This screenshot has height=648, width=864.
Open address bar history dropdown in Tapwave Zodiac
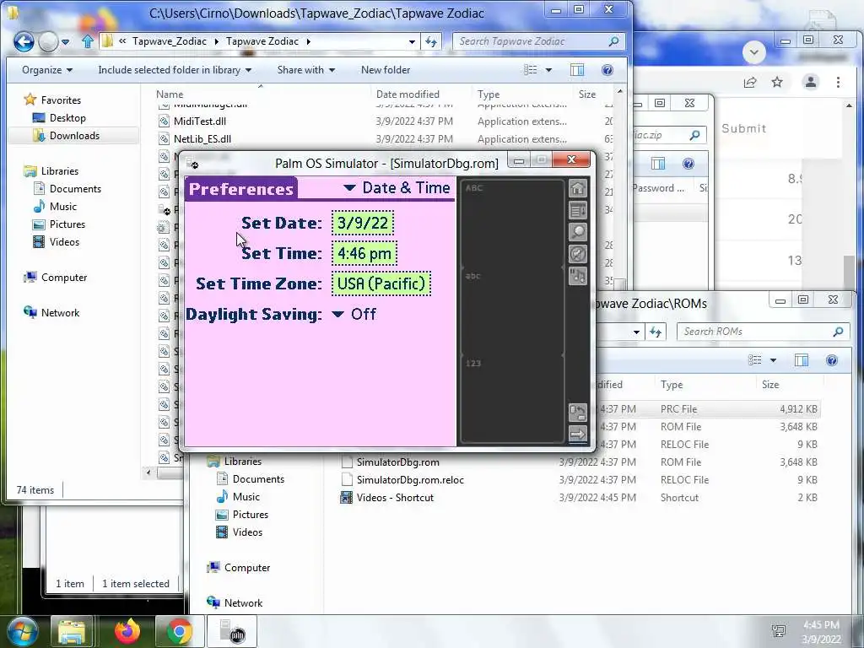[412, 41]
